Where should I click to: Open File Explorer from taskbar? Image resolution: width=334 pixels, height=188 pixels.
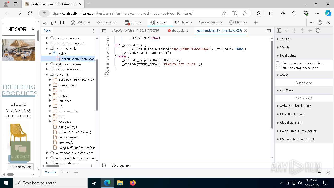click(120, 183)
